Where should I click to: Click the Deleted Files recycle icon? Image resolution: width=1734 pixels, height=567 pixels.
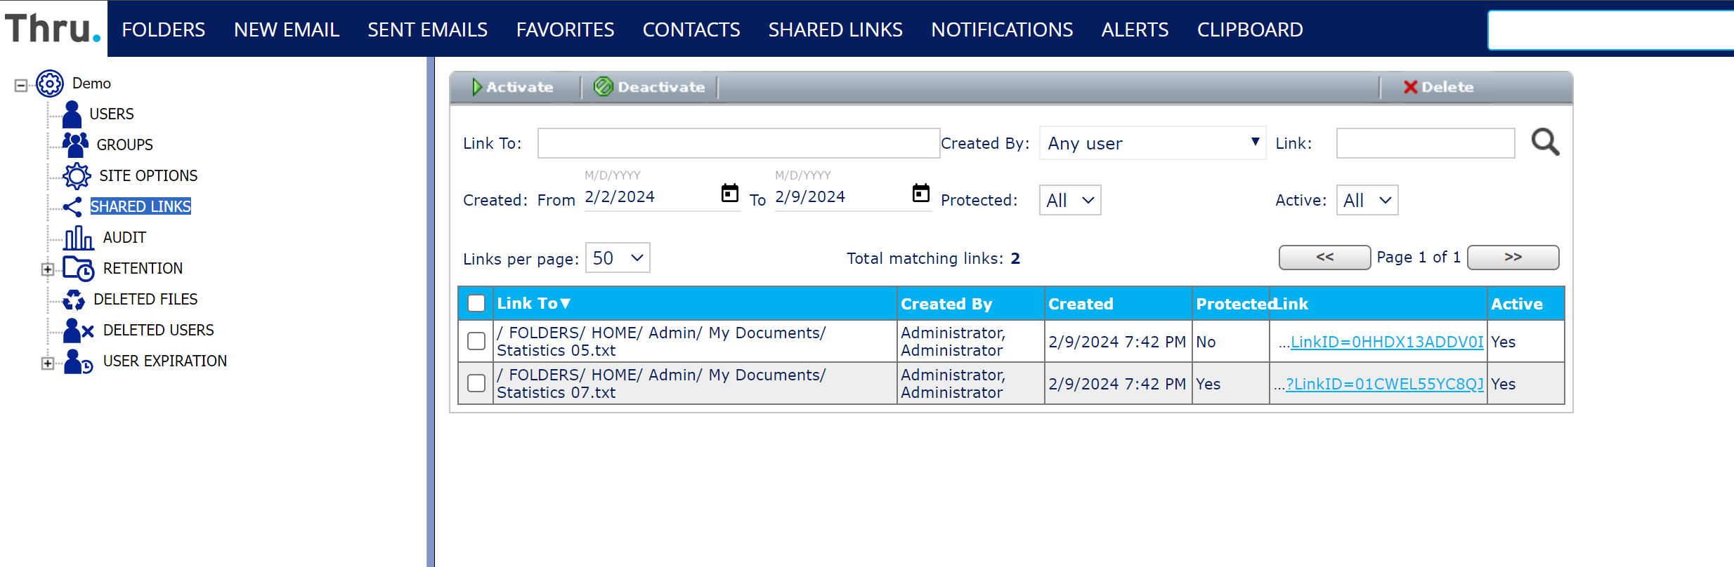(x=74, y=300)
